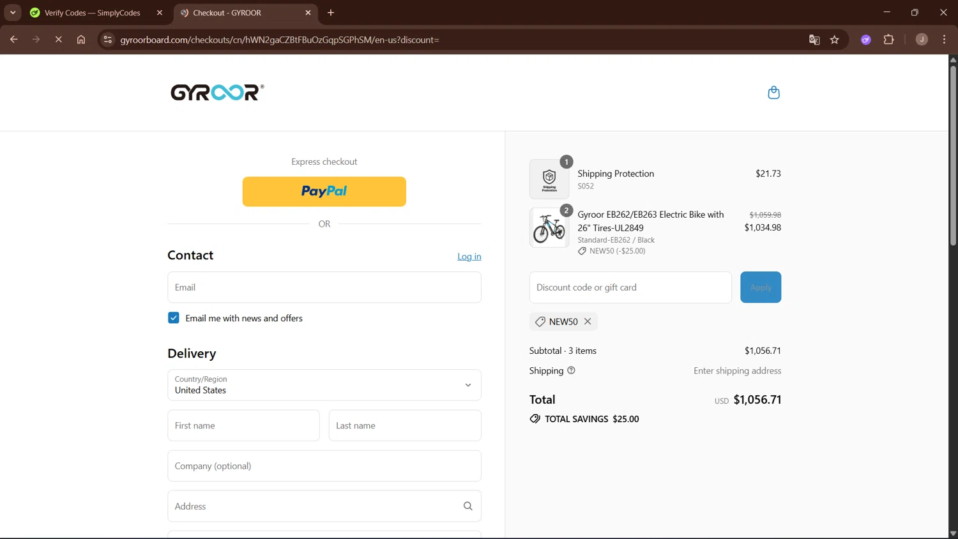The image size is (958, 539).
Task: Click the Contact section heading
Action: point(190,255)
